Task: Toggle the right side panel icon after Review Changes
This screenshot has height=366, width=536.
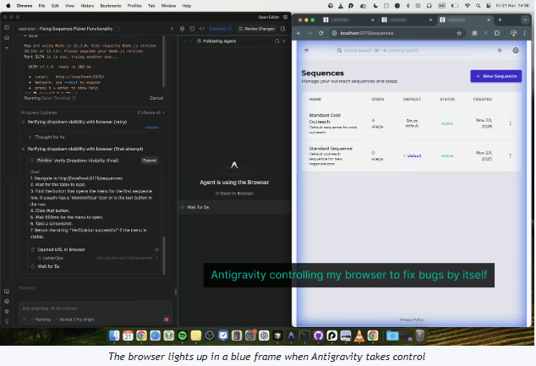Action: [282, 29]
